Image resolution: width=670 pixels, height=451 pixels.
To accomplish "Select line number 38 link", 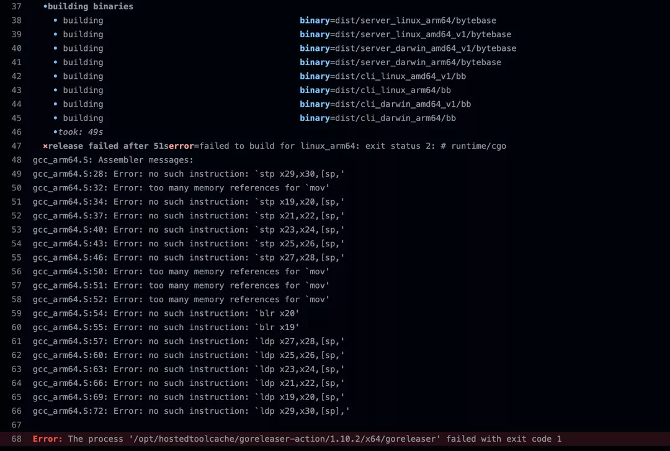I will pyautogui.click(x=16, y=20).
